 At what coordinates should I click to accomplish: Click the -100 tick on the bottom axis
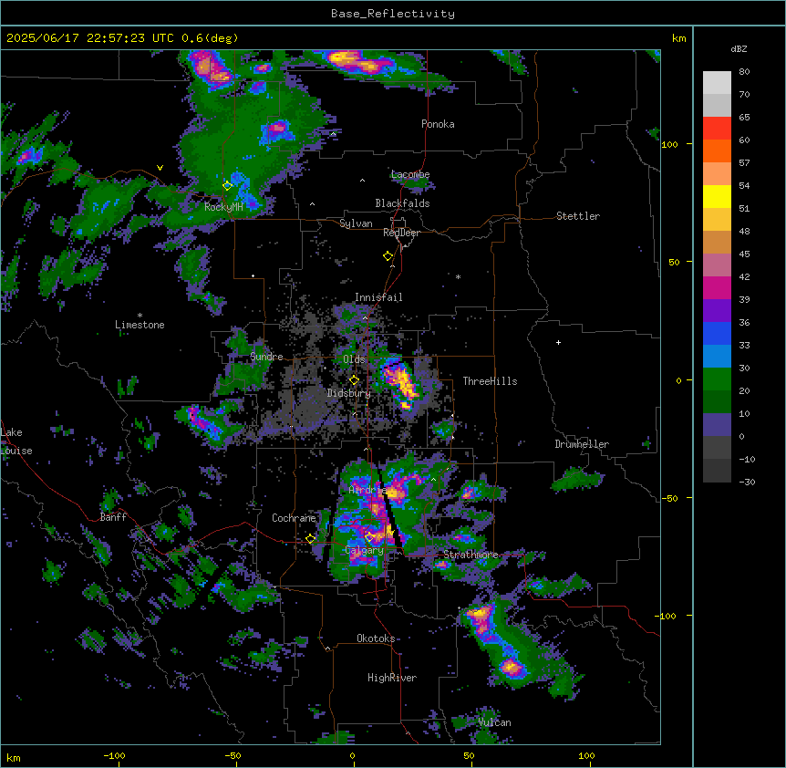pos(115,756)
